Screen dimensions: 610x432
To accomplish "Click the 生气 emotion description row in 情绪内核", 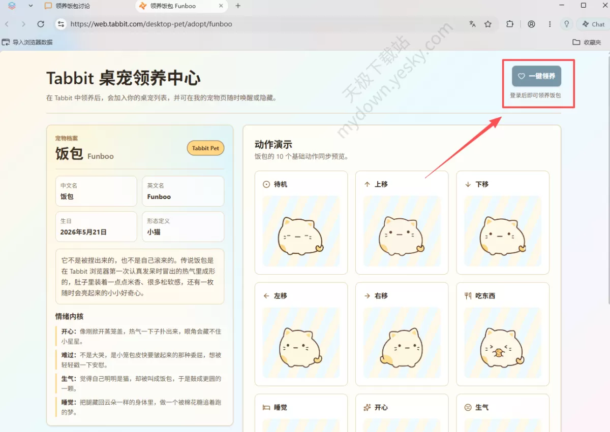I will (139, 384).
